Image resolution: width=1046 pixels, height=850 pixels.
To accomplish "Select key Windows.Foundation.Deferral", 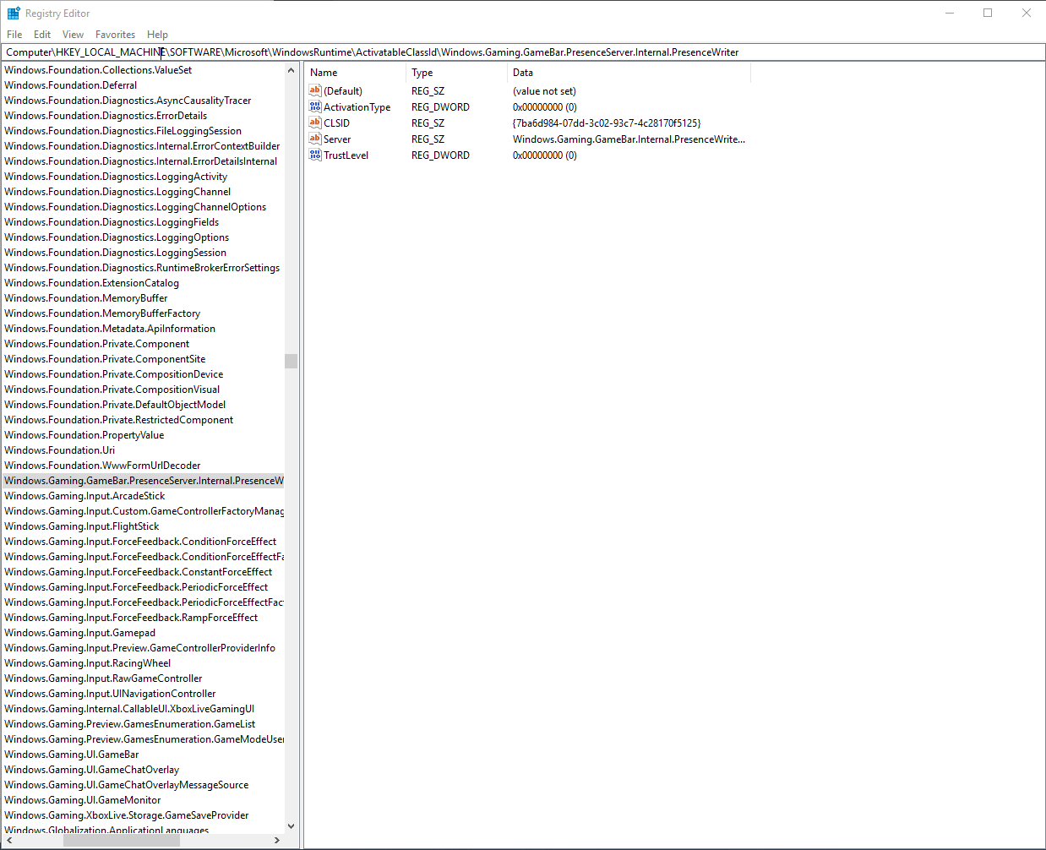I will click(70, 85).
